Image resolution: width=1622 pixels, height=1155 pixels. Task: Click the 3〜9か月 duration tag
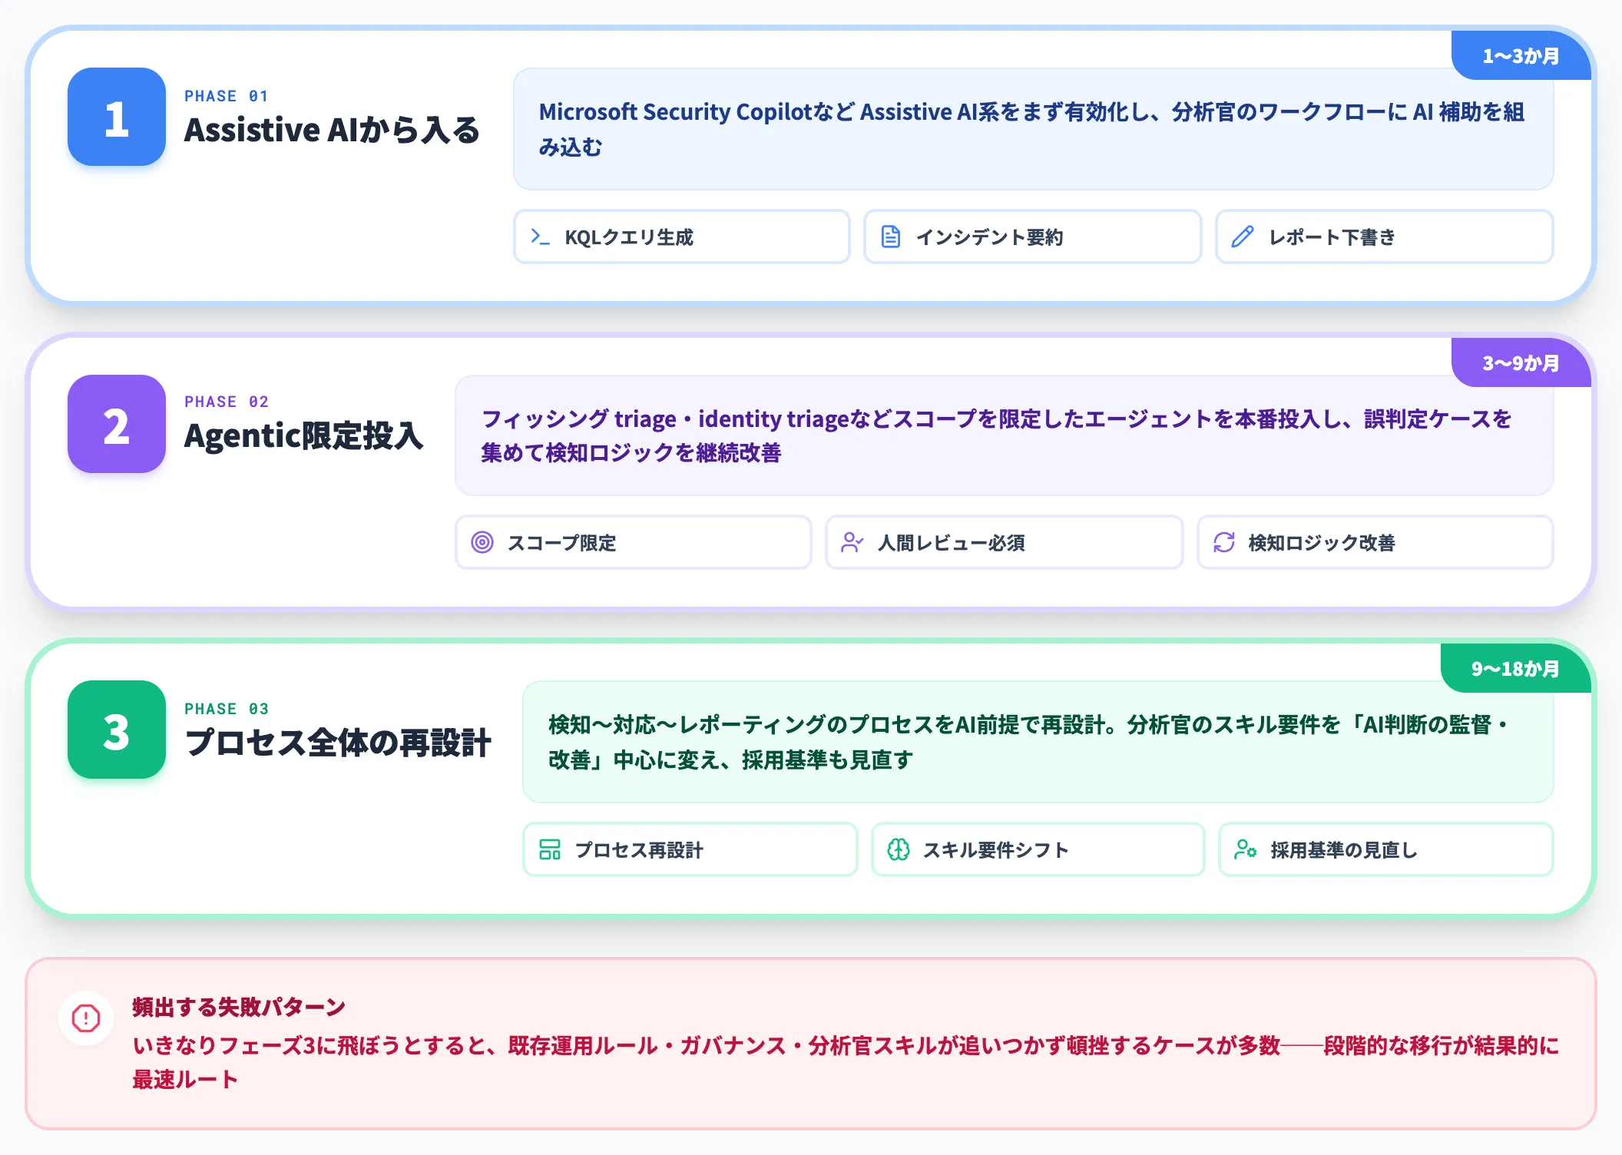point(1521,362)
